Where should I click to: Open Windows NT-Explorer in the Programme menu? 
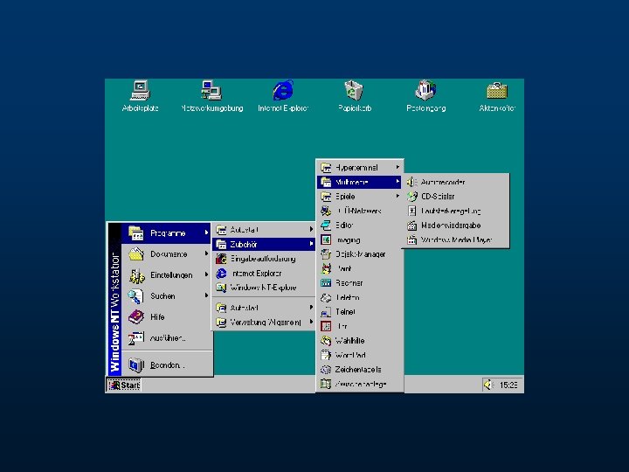pos(264,288)
